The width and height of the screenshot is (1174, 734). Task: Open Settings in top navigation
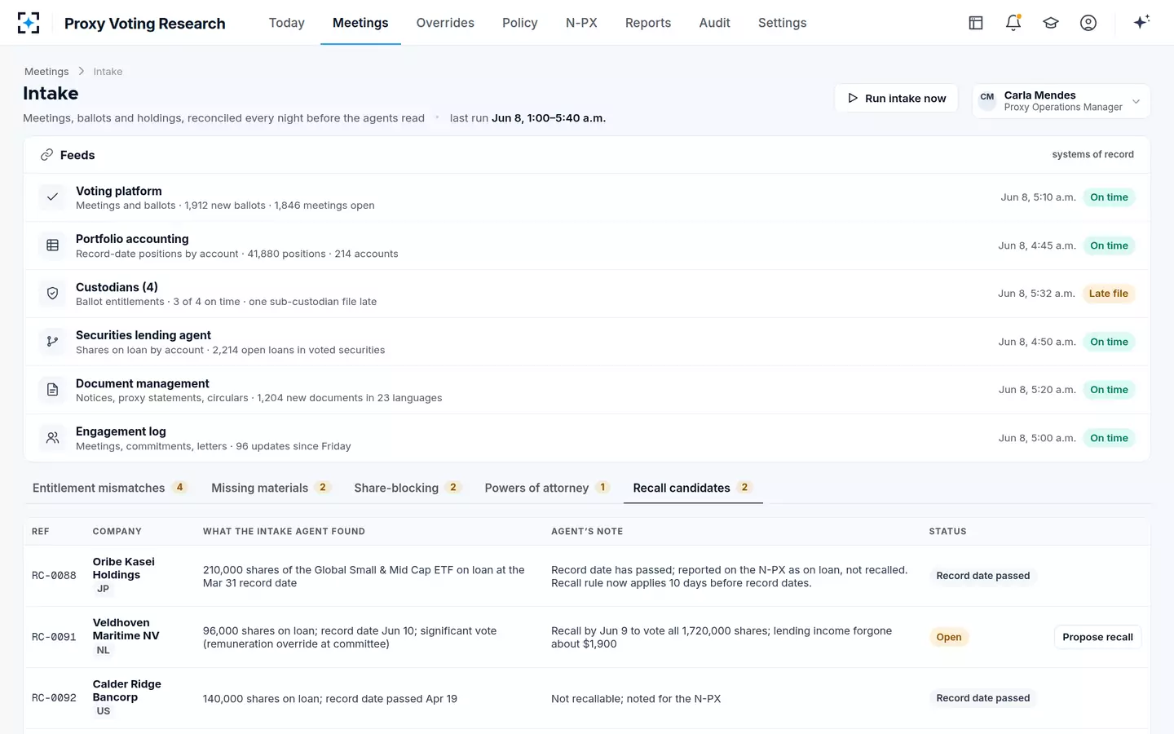pyautogui.click(x=782, y=23)
